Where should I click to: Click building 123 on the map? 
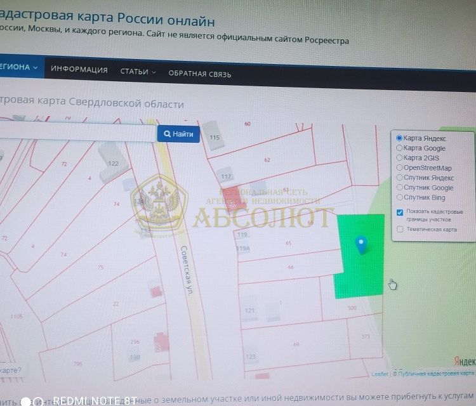251,357
